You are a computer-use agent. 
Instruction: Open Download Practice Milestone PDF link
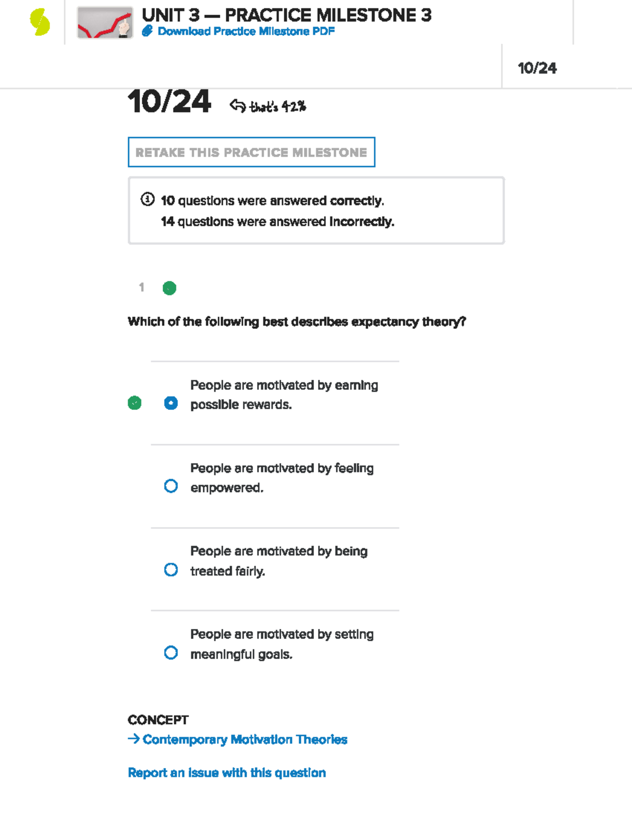tap(246, 31)
